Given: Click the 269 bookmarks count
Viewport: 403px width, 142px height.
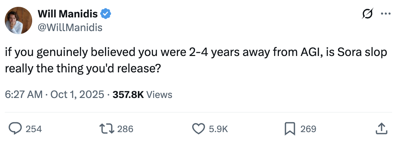Looking at the screenshot, I should pyautogui.click(x=308, y=129).
